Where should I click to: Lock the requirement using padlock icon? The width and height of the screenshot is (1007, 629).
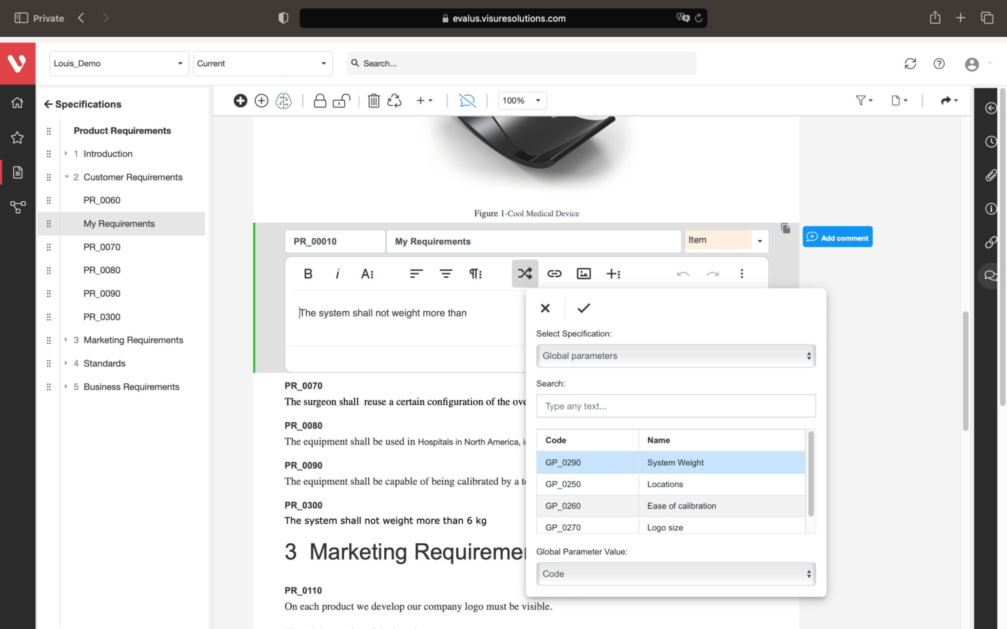(320, 100)
